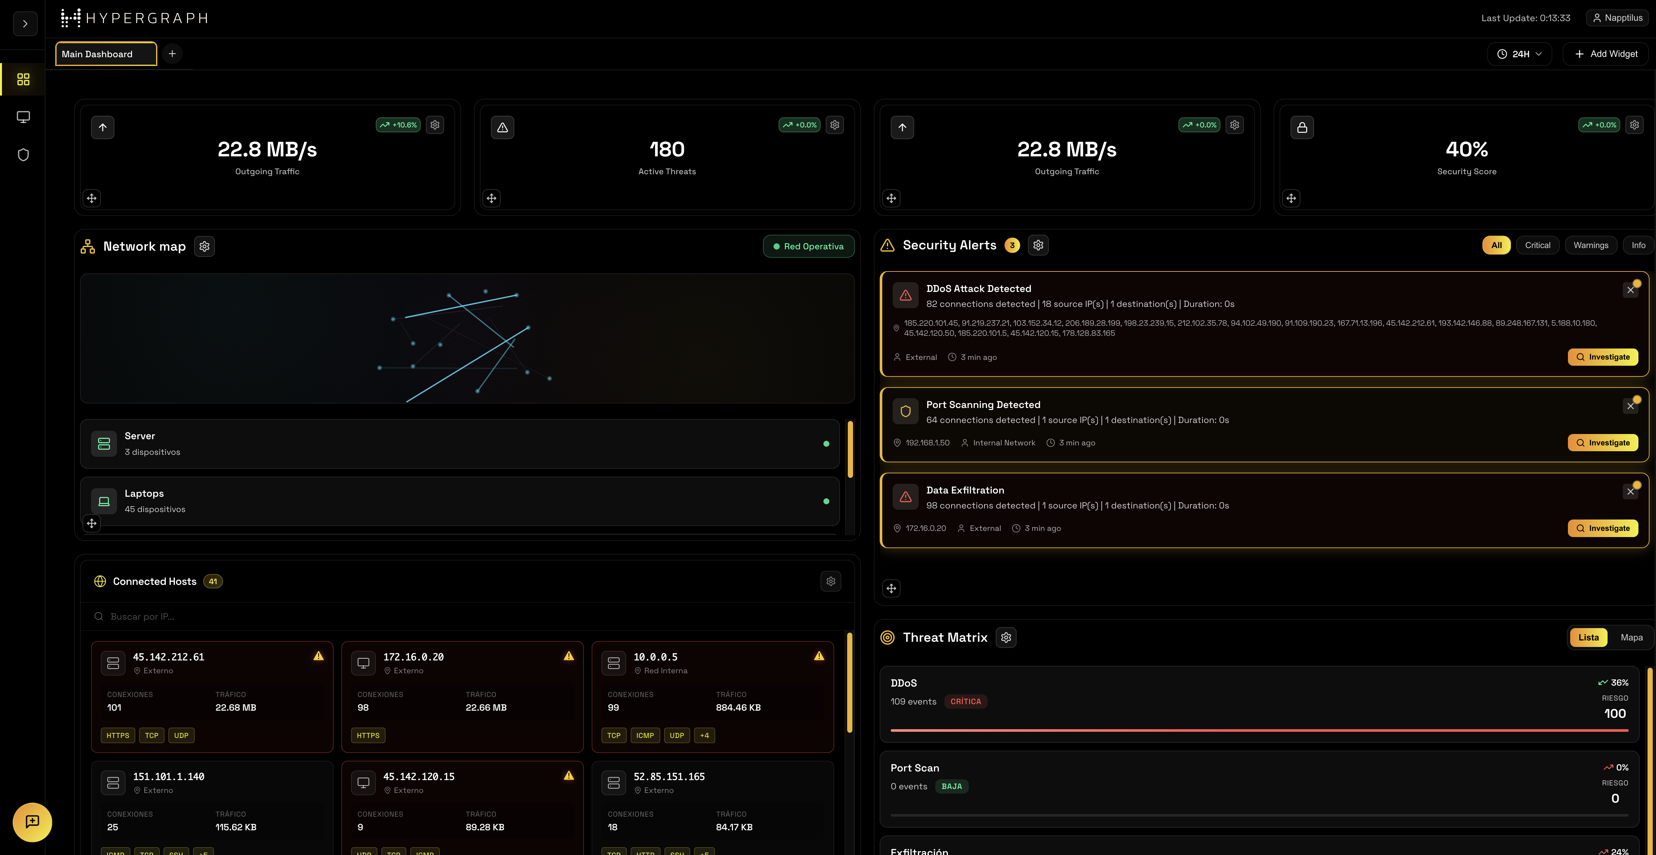This screenshot has height=855, width=1656.
Task: Click Investigate on the DDoS Attack alert
Action: pyautogui.click(x=1603, y=357)
